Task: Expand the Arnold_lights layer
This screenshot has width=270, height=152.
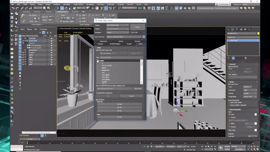Action: coord(23,41)
